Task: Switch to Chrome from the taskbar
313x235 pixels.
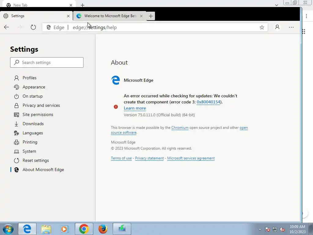Action: (84, 229)
